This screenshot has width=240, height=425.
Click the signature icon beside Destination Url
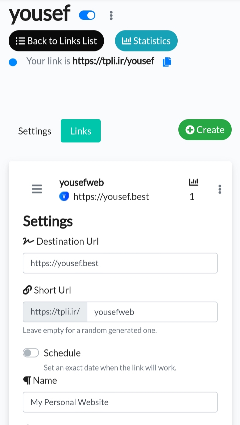tap(28, 242)
